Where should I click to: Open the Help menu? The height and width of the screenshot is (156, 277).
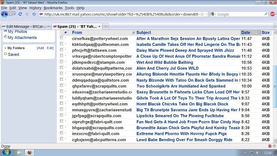pyautogui.click(x=81, y=8)
